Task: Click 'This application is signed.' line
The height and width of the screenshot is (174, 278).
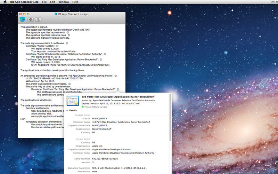Action: pos(34,27)
